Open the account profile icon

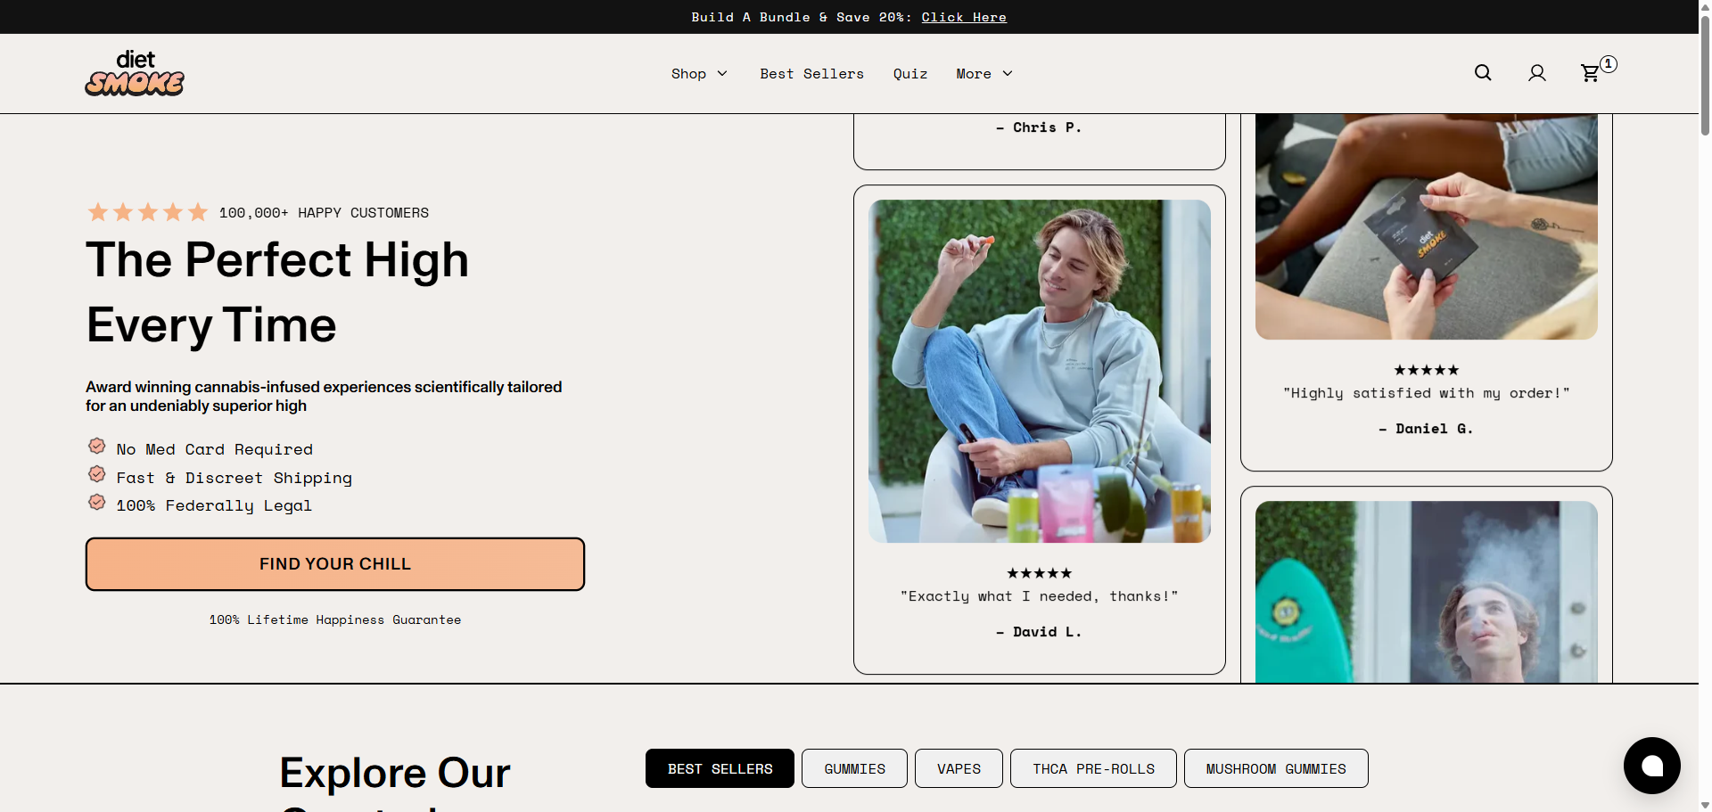coord(1537,73)
